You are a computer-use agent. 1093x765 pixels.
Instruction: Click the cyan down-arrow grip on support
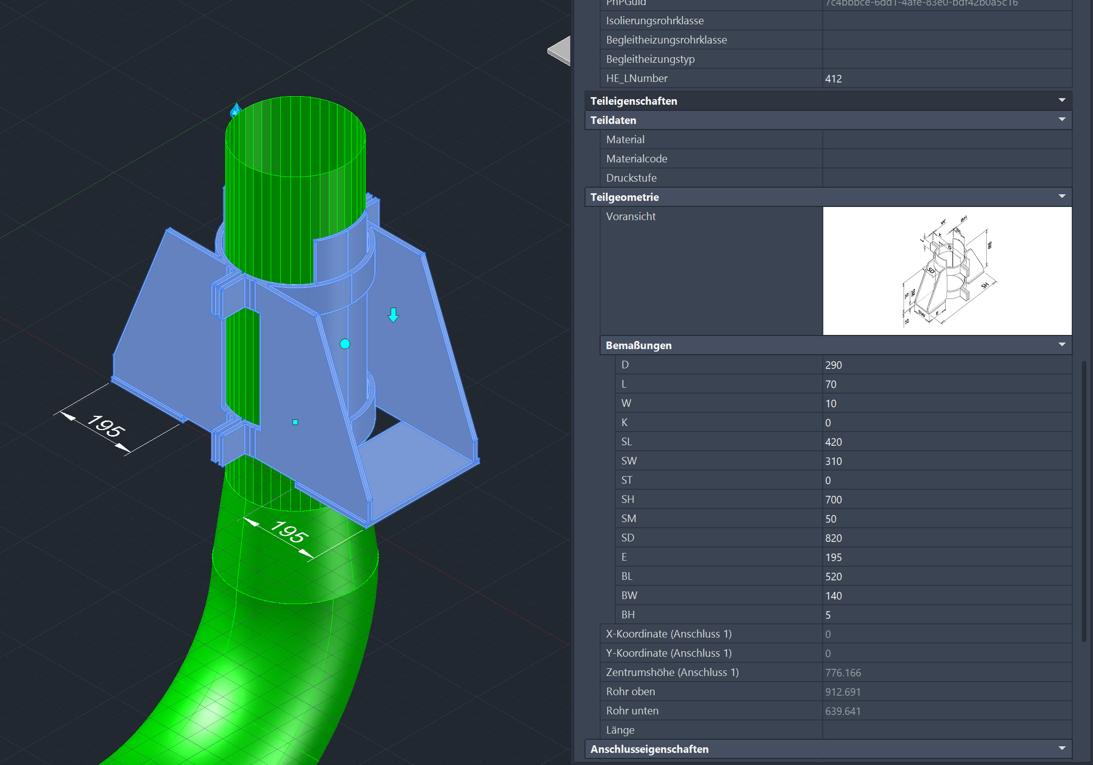(393, 315)
